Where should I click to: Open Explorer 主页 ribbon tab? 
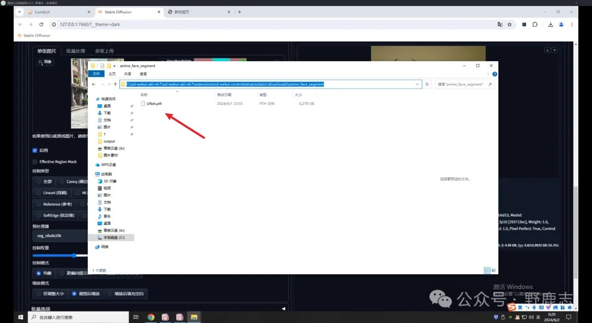coord(112,74)
